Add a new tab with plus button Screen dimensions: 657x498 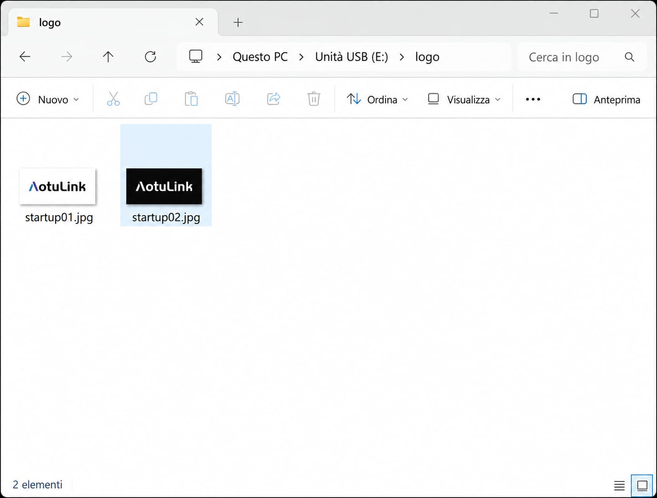point(238,22)
